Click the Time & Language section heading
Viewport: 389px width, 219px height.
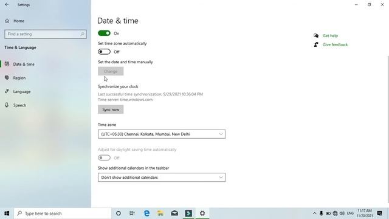(20, 47)
